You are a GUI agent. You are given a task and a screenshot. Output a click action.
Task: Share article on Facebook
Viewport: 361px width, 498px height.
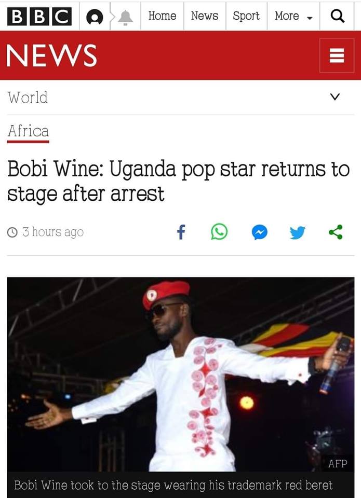pos(181,232)
